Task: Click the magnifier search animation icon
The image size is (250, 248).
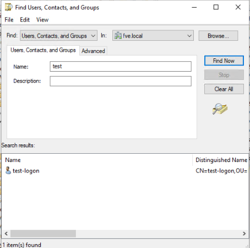Action: click(220, 109)
